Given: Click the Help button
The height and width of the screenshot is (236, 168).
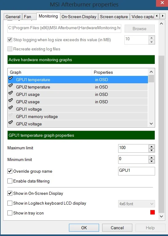Looking at the screenshot, I should (150, 228).
